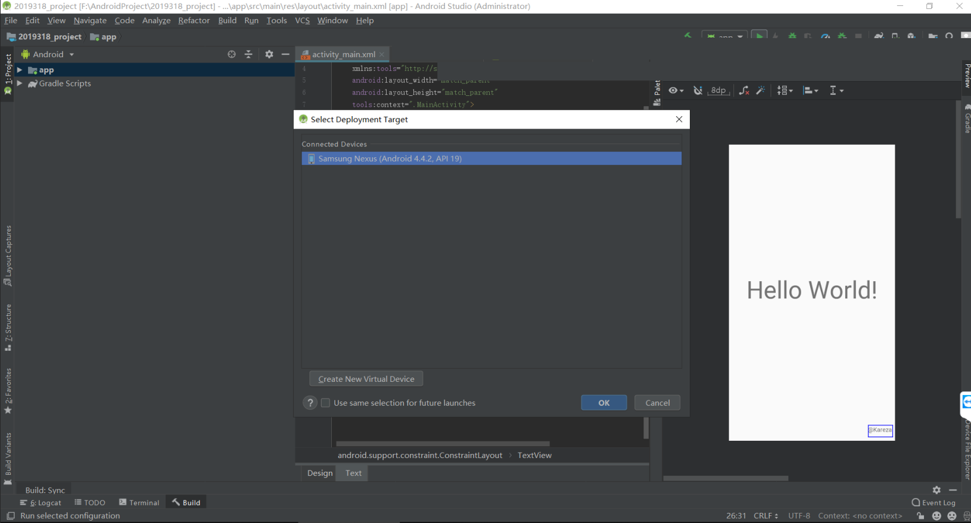Viewport: 971px width, 523px height.
Task: Open the Logcat tool window
Action: point(41,503)
